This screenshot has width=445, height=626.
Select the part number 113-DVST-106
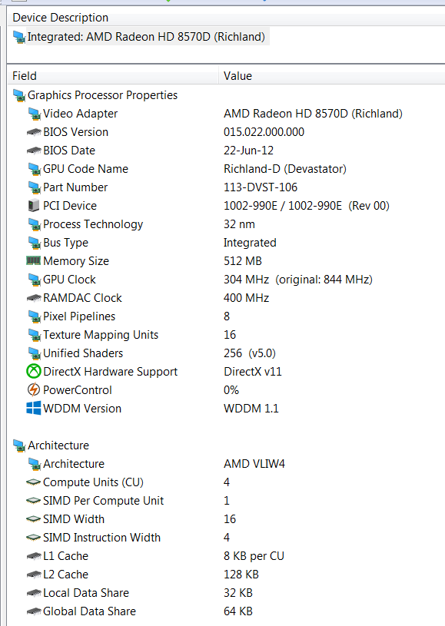coord(261,187)
